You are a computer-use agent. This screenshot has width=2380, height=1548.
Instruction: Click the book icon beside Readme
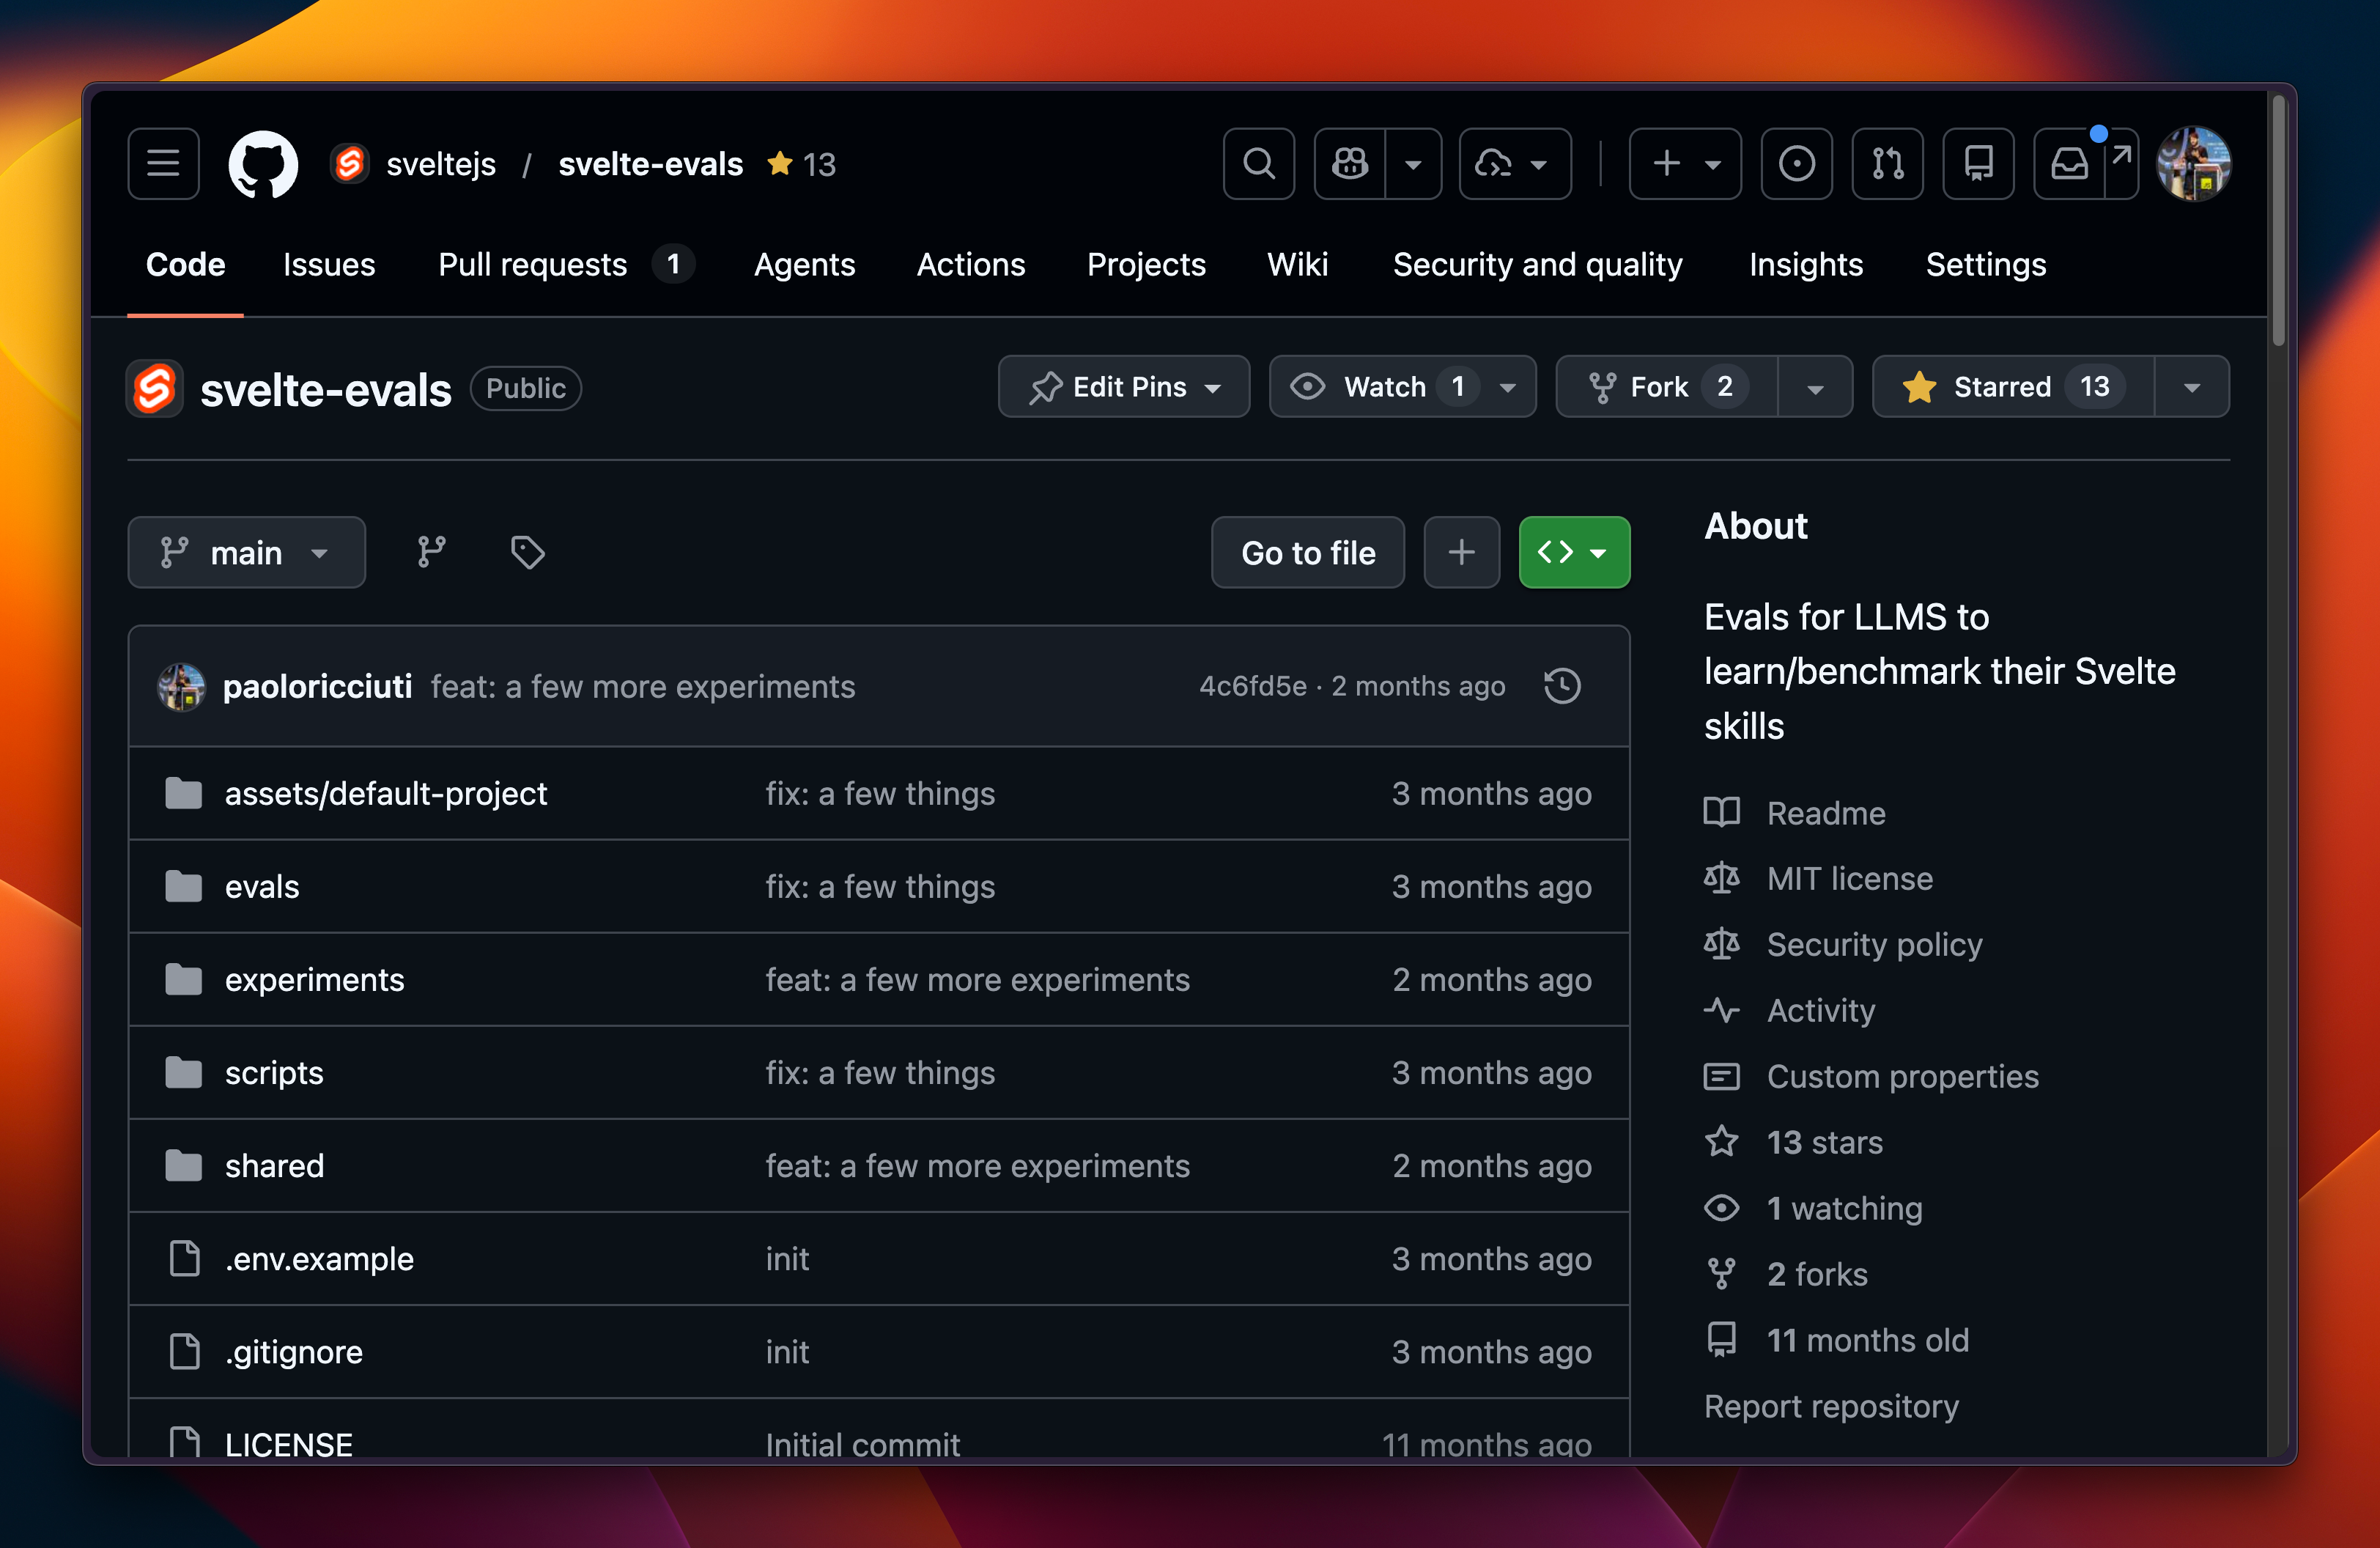(1722, 812)
